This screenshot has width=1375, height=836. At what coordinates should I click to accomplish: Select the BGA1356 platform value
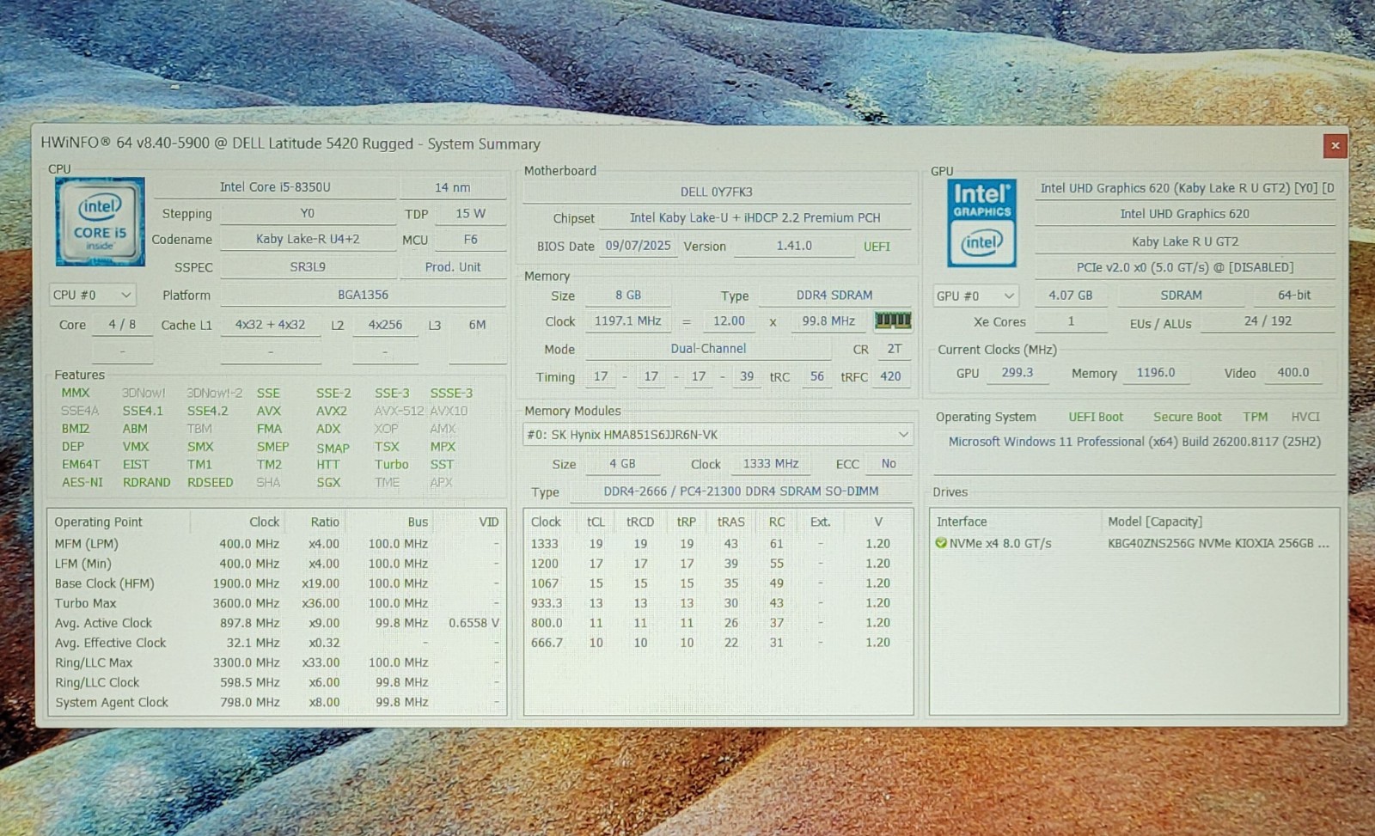[363, 295]
